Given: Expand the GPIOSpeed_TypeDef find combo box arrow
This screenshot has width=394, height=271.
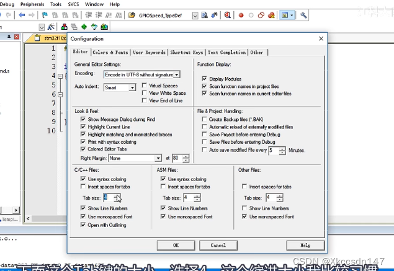Looking at the screenshot, I should tap(195, 16).
